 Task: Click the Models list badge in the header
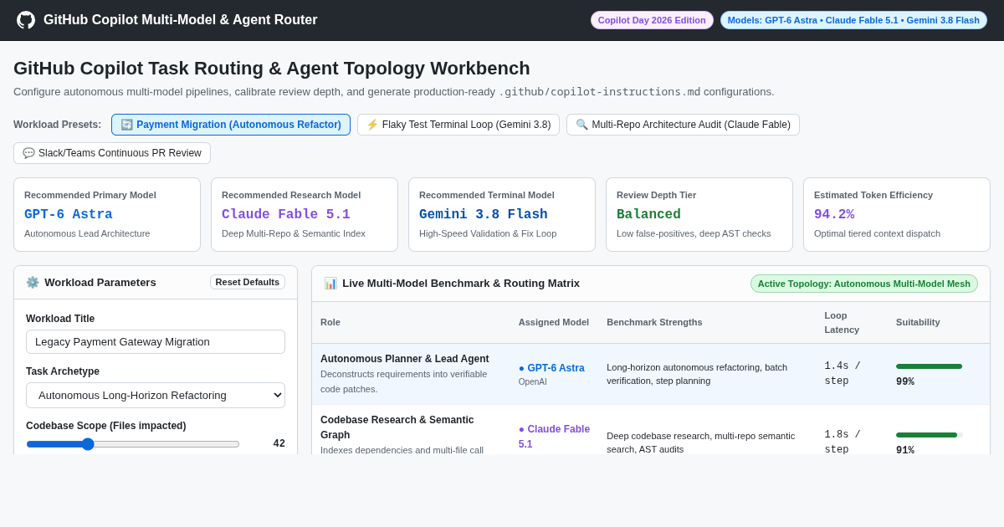click(x=853, y=20)
